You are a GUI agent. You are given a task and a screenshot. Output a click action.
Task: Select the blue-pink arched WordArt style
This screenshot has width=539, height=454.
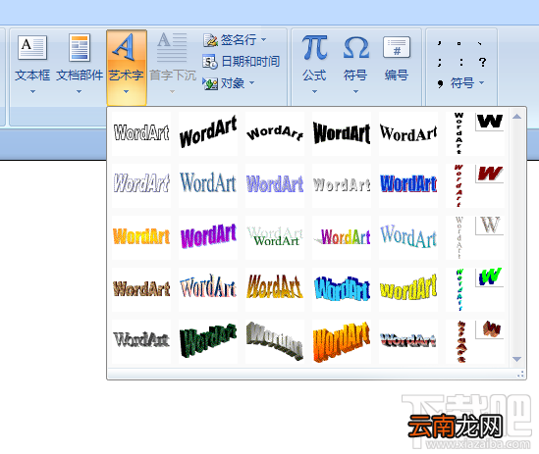coord(208,289)
